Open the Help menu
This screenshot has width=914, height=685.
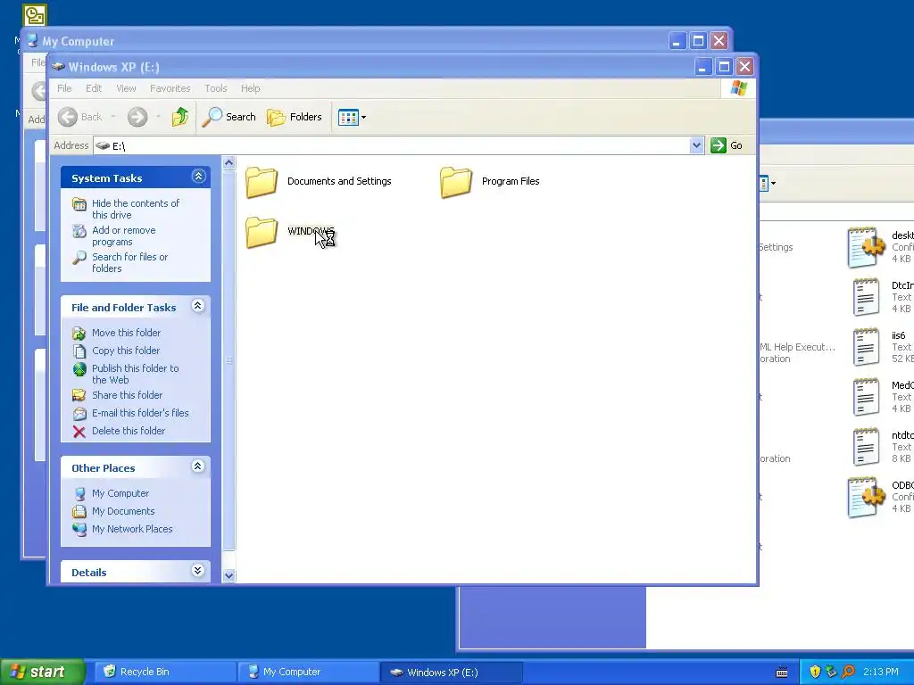(251, 88)
